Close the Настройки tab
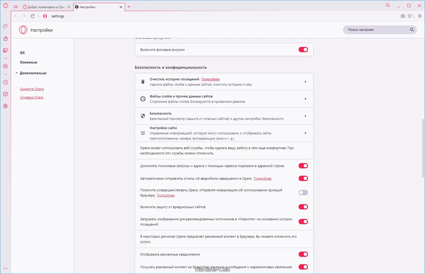The height and width of the screenshot is (274, 425). pyautogui.click(x=121, y=7)
